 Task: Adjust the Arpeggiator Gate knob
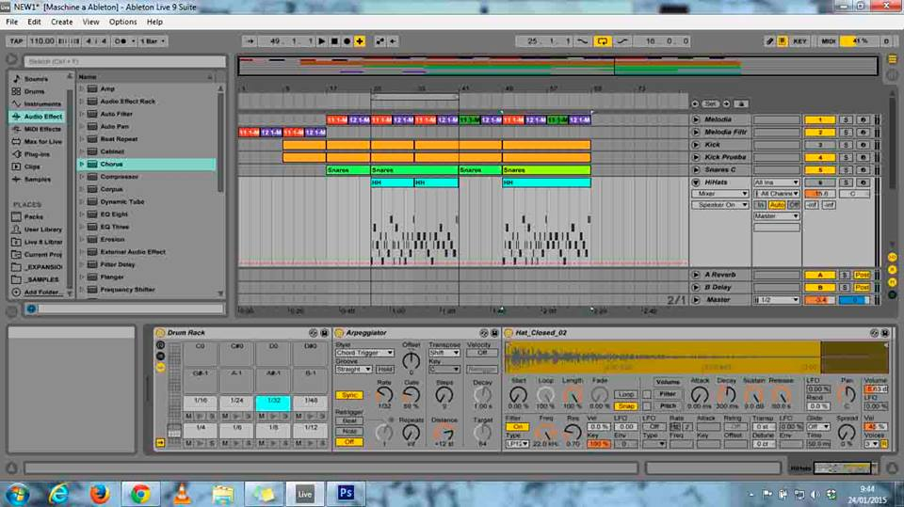[x=412, y=395]
